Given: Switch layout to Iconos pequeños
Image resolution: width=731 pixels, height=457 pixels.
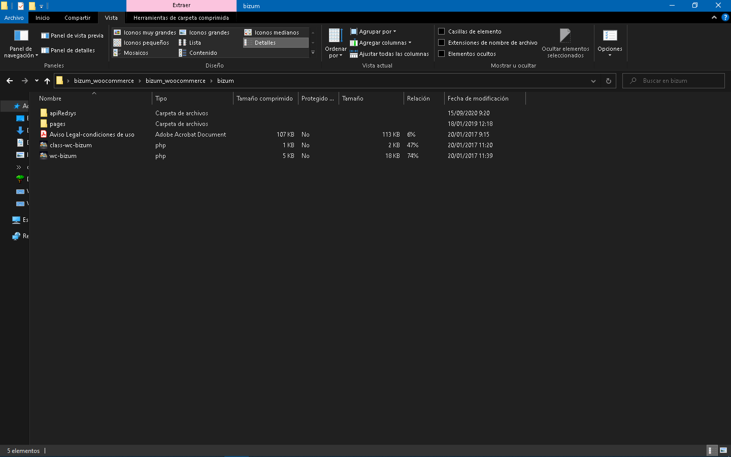Looking at the screenshot, I should point(141,43).
